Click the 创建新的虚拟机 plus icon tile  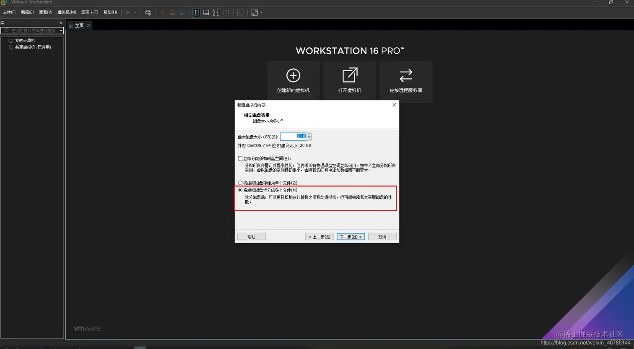[293, 82]
